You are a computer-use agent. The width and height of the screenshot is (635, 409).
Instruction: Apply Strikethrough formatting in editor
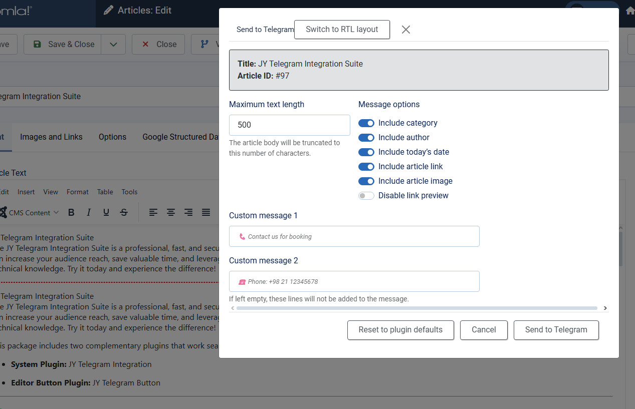124,213
